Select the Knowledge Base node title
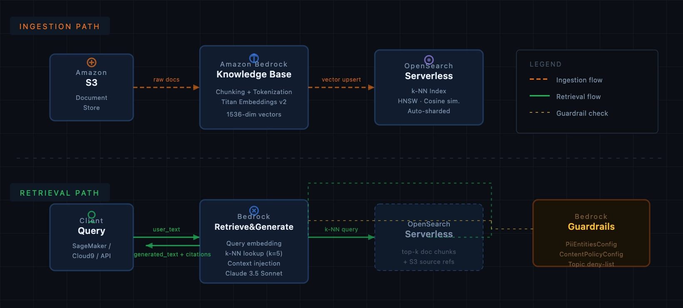This screenshot has height=308, width=683. pyautogui.click(x=254, y=75)
